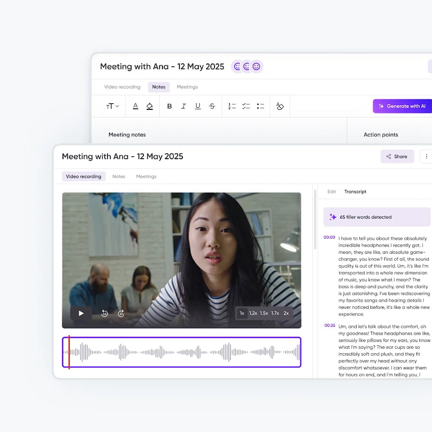Viewport: 432px width, 432px height.
Task: Click the Action points heading
Action: coord(381,135)
